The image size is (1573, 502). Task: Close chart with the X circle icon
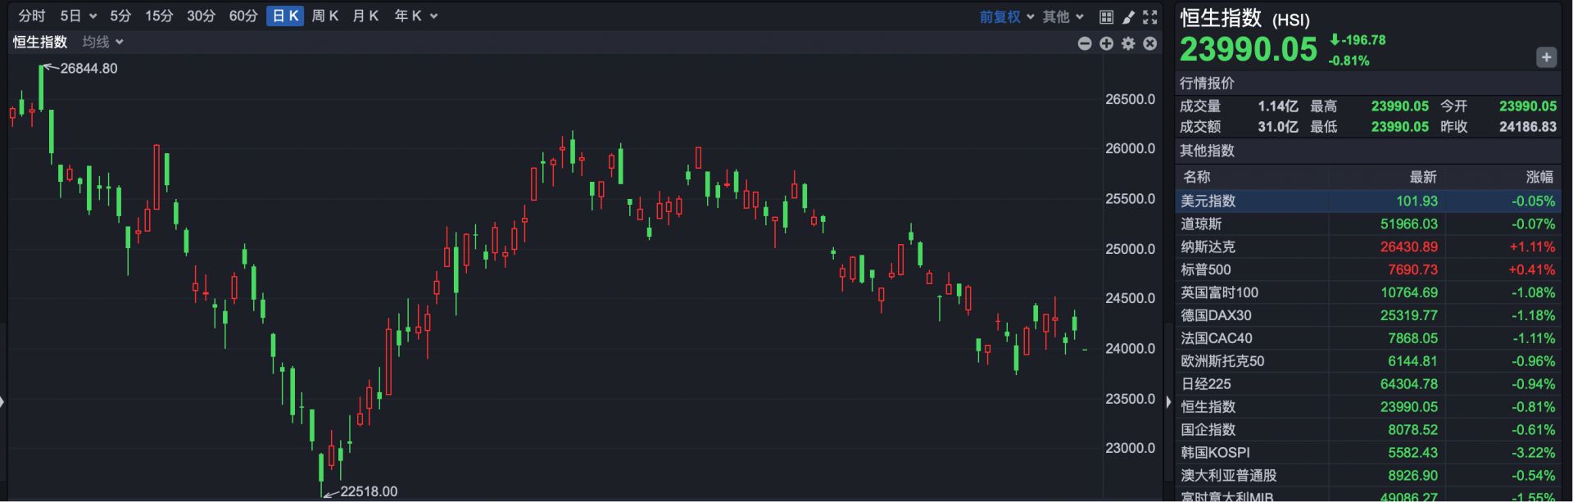click(1150, 43)
